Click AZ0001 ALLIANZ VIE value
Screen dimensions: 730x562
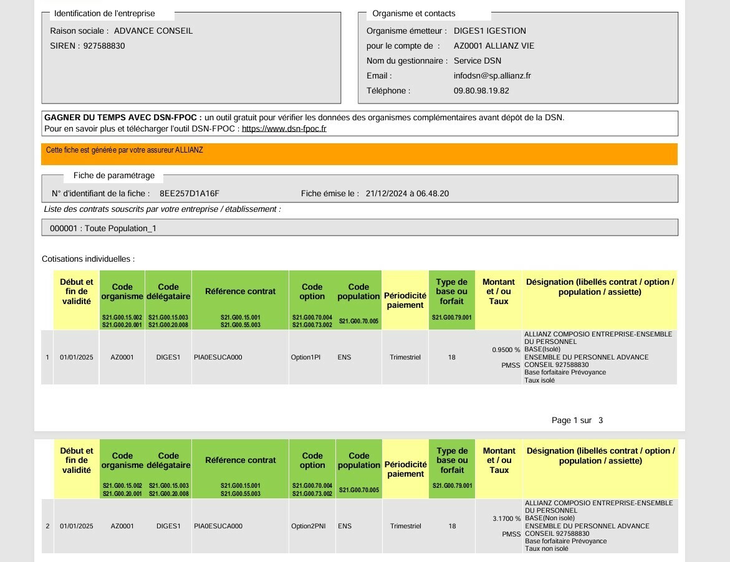pyautogui.click(x=494, y=46)
